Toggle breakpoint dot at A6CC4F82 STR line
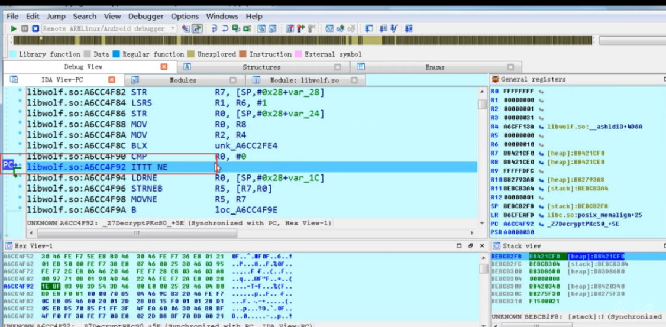This screenshot has width=666, height=327. coord(20,91)
